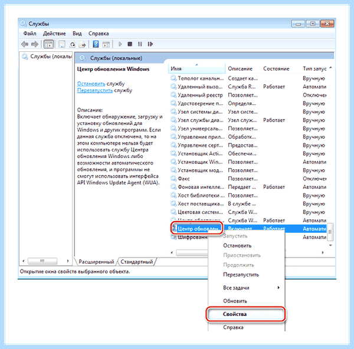Select the Хост библиотеки service row
354x349 pixels.
pyautogui.click(x=248, y=195)
